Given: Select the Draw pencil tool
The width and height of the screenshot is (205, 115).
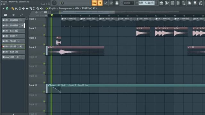Looking at the screenshot, I should click(x=13, y=9).
